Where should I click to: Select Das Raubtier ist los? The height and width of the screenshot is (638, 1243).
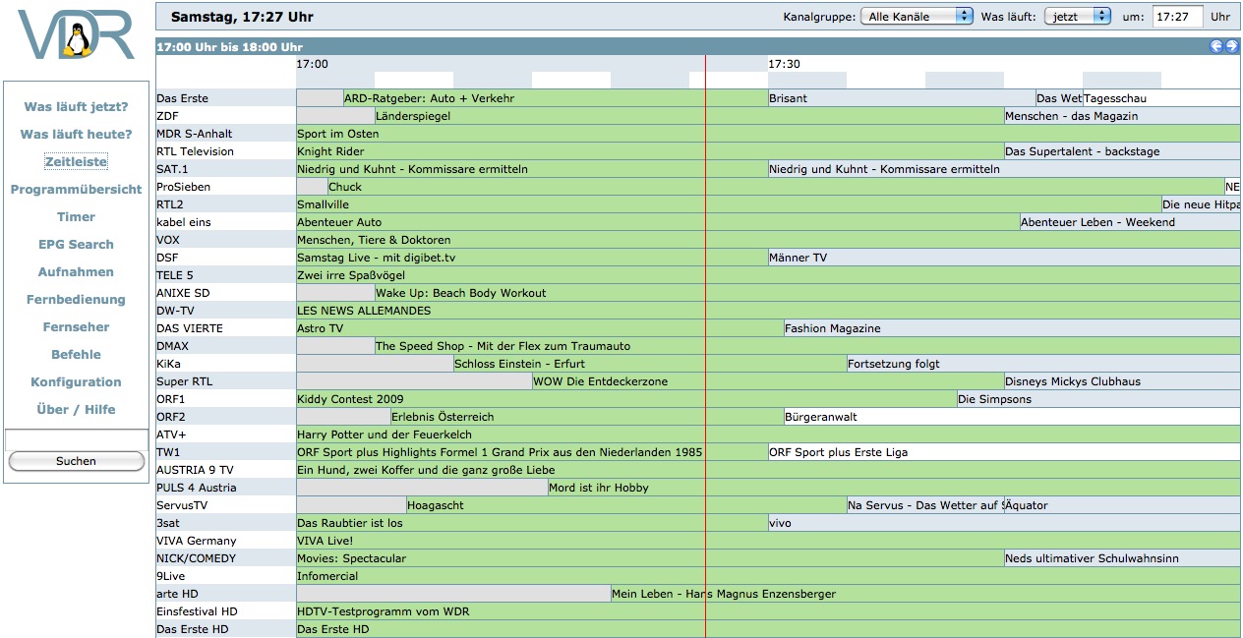pyautogui.click(x=532, y=523)
